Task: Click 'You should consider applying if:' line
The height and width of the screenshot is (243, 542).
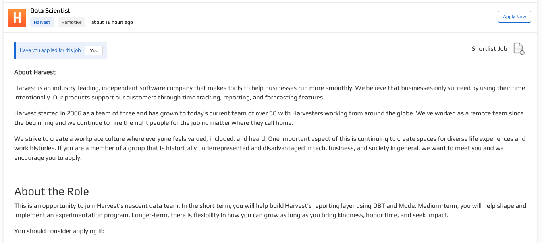Action: click(x=59, y=231)
